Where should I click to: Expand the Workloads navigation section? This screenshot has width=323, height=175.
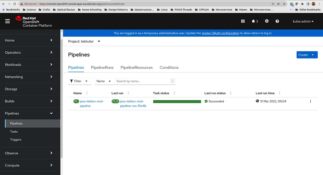click(30, 64)
